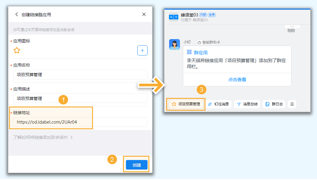Viewport: 317px width, 180px height.
Task: Click the star application icon under 应用图标
Action: (17, 50)
